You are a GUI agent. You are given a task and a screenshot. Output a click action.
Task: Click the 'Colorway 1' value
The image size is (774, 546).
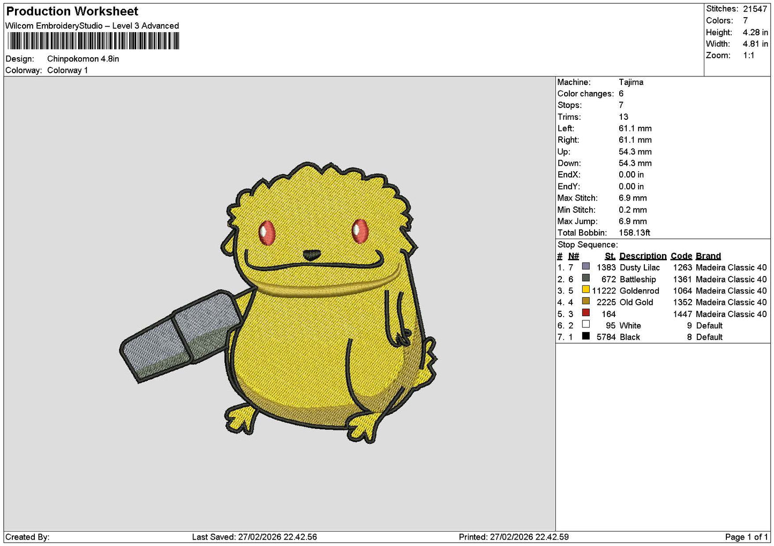click(67, 70)
